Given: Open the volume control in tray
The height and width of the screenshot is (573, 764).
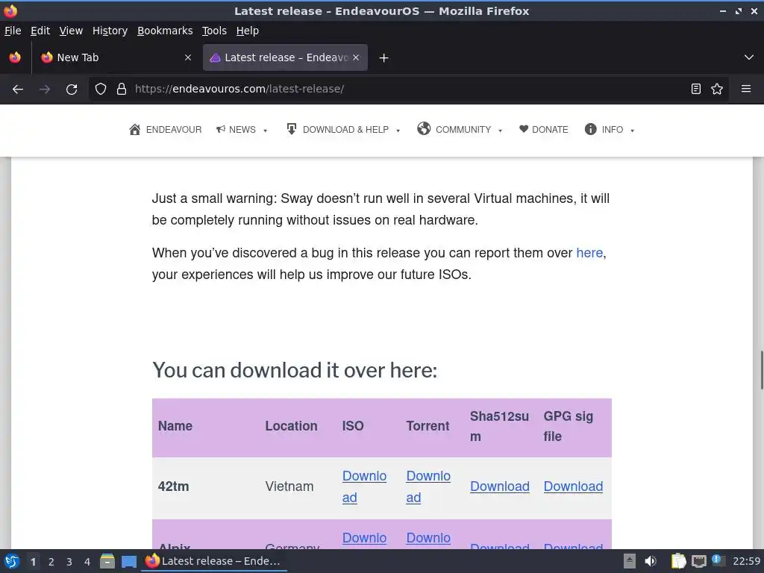Looking at the screenshot, I should [651, 561].
